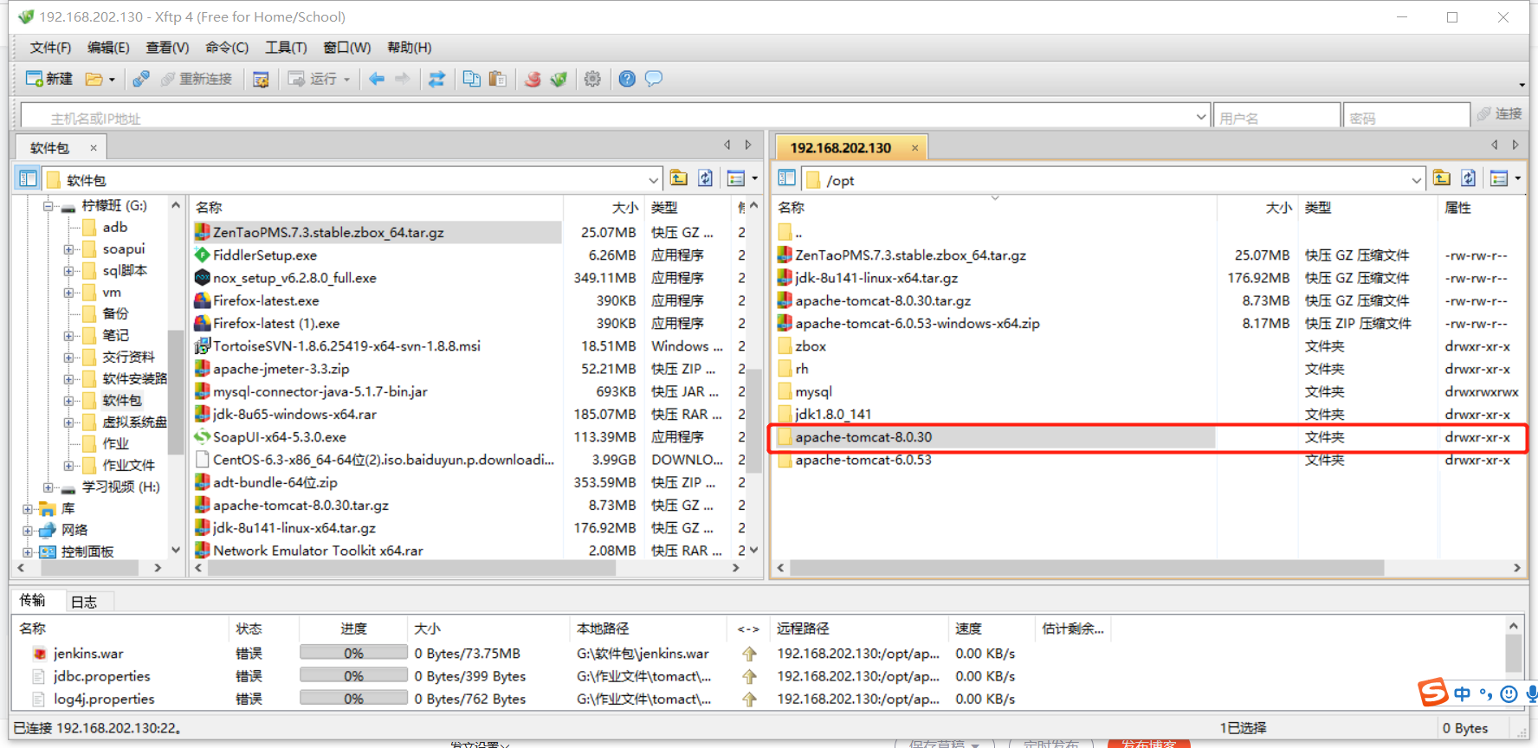Click the speech bubble feedback icon
Image resolution: width=1538 pixels, height=748 pixels.
pos(654,79)
